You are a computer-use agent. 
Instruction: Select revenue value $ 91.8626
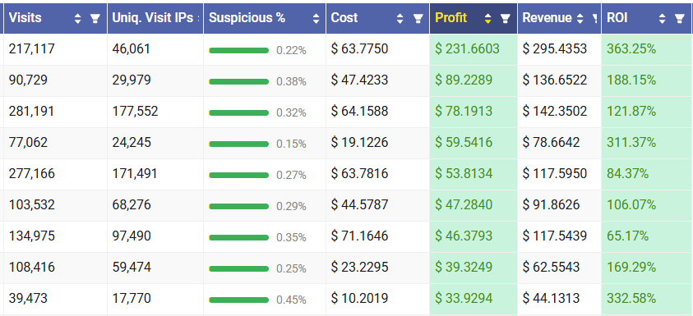551,204
